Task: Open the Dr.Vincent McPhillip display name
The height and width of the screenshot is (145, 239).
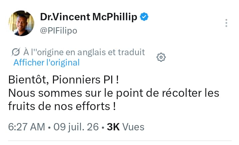Action: coord(89,17)
